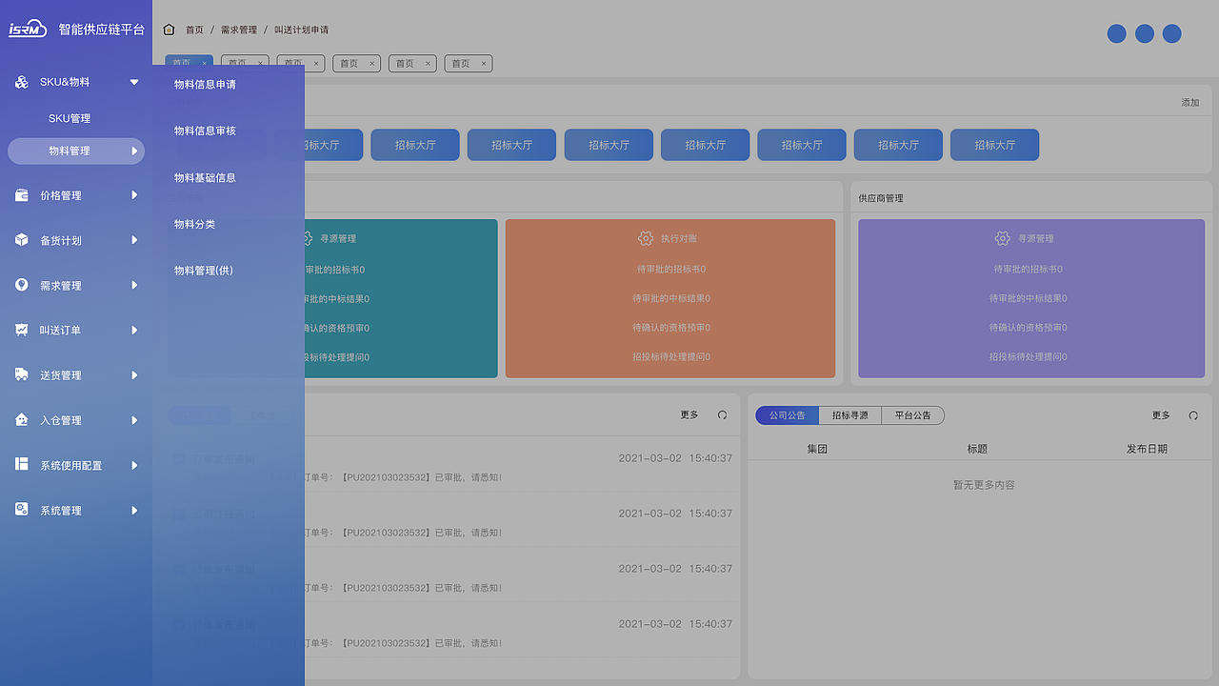
Task: Click 招投标待处理提问0 in the orange card
Action: pyautogui.click(x=670, y=357)
